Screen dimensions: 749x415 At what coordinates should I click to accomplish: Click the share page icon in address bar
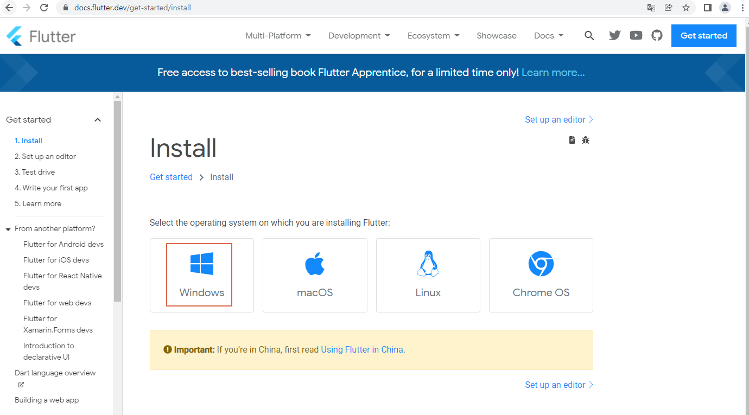click(x=669, y=8)
